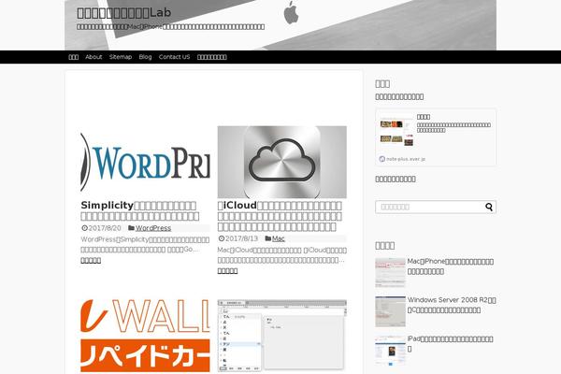Open the input dictionary screenshot thumbnail
The image size is (561, 374).
pyautogui.click(x=282, y=336)
